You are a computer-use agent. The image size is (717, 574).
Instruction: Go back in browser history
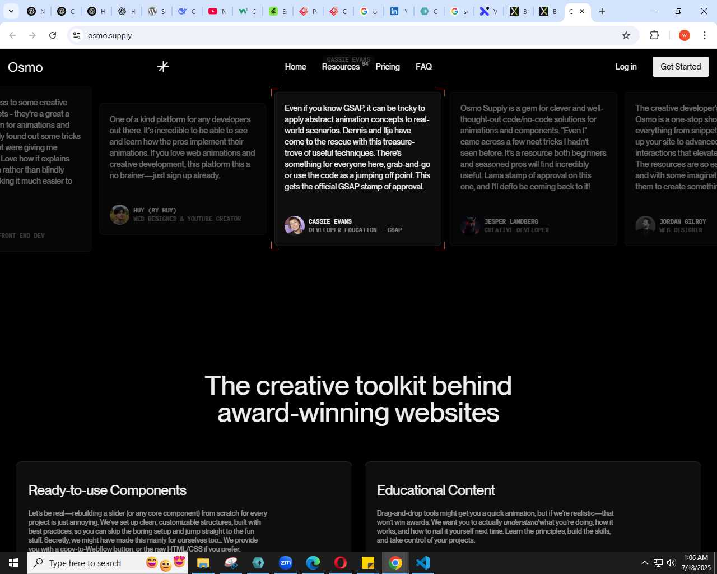(x=12, y=35)
